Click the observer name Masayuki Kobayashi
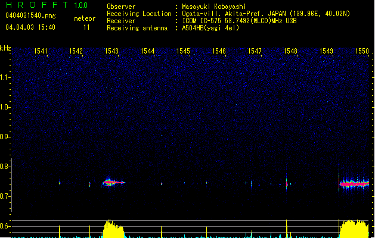The width and height of the screenshot is (375, 238). pos(214,7)
